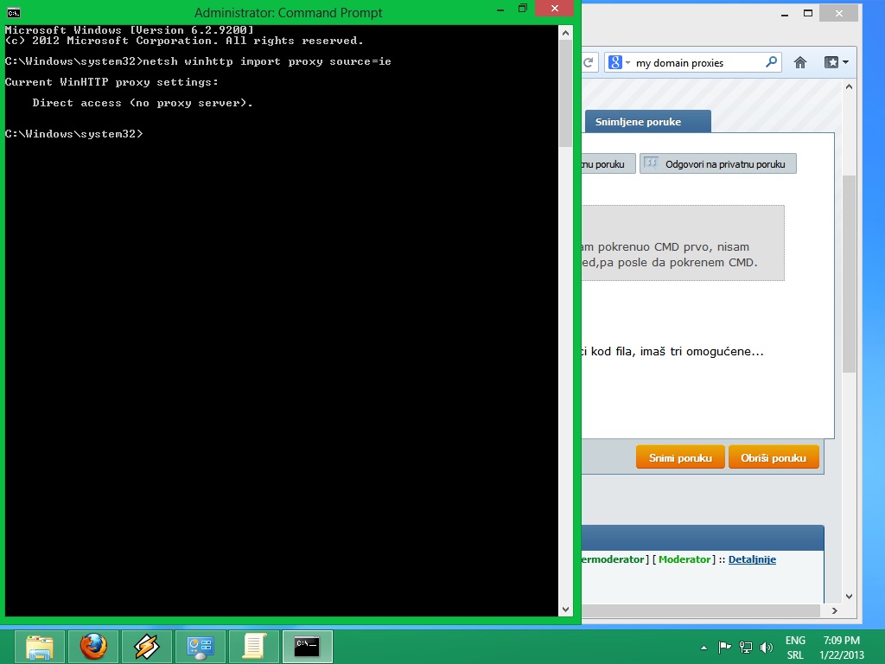
Task: Switch to Firefox on the taskbar
Action: coord(93,647)
